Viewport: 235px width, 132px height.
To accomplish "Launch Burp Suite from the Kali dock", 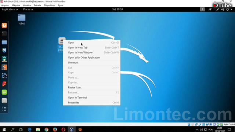I will pyautogui.click(x=4, y=67).
